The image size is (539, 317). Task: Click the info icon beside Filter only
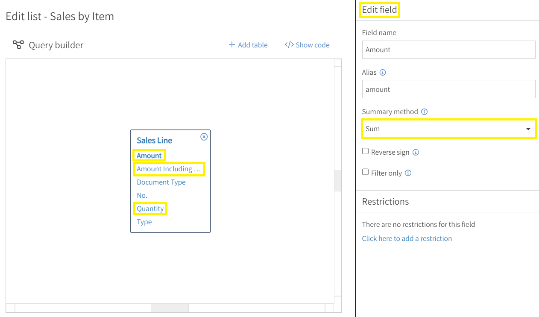coord(408,173)
